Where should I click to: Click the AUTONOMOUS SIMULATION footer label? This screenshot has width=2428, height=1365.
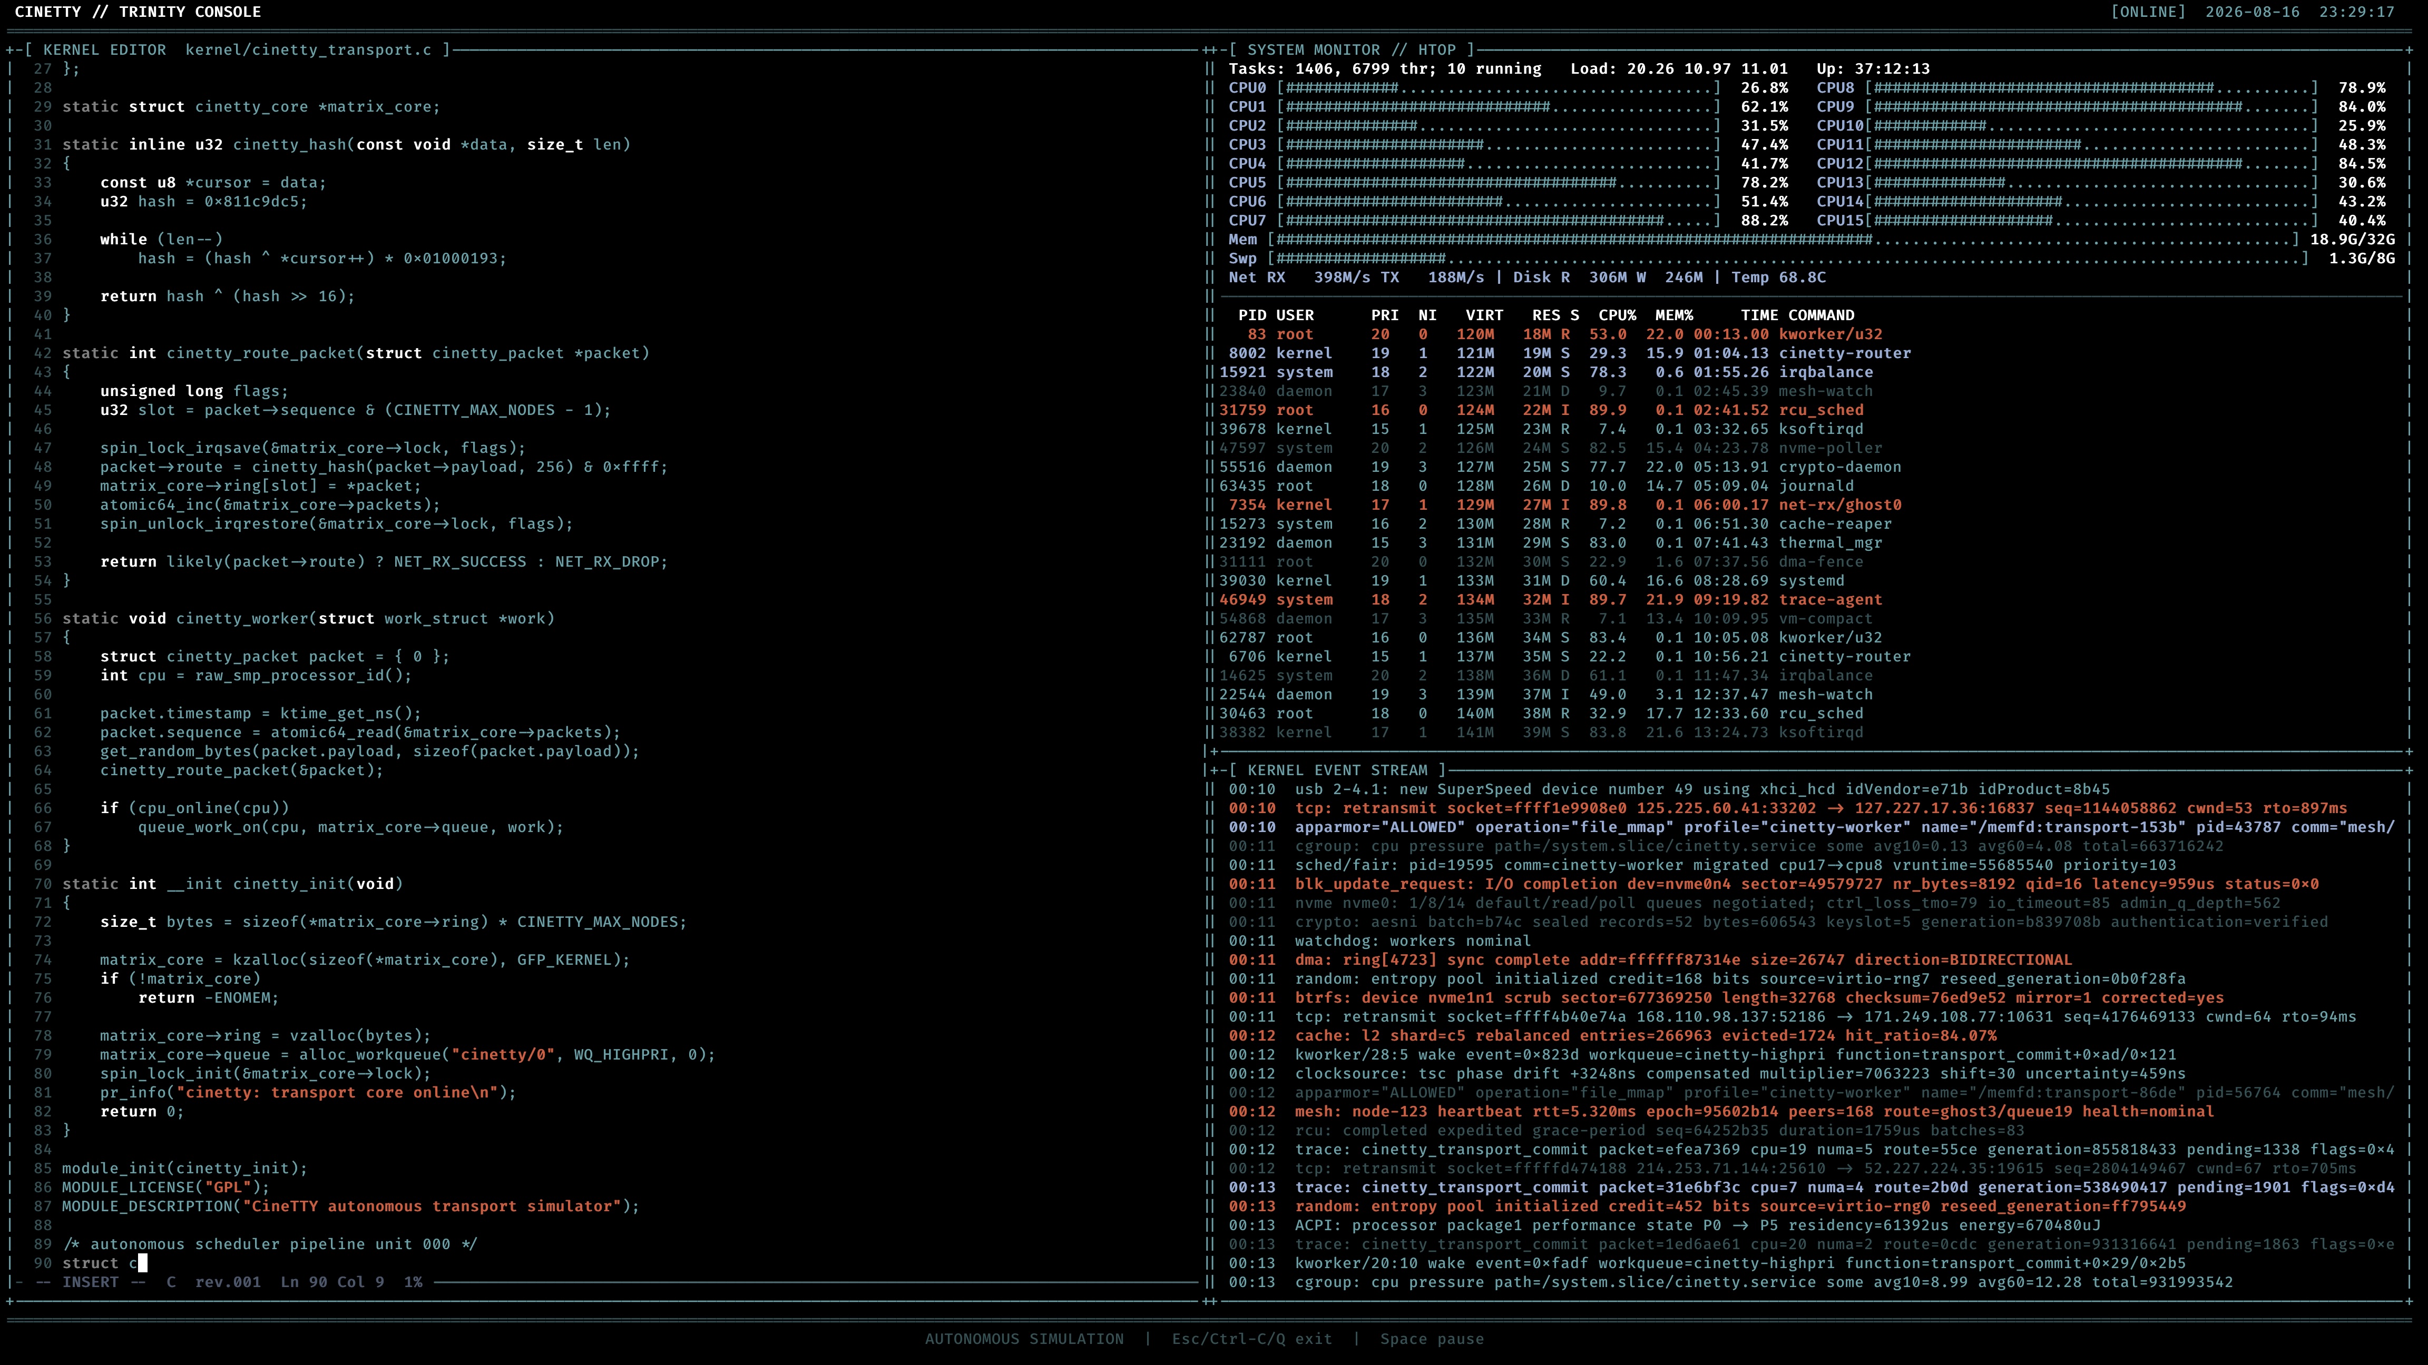tap(1024, 1340)
